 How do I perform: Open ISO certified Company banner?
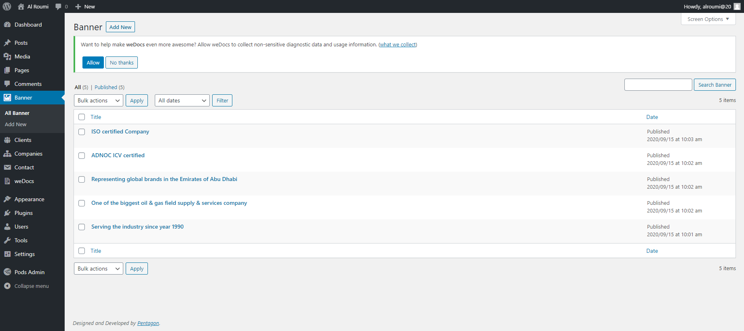tap(120, 131)
